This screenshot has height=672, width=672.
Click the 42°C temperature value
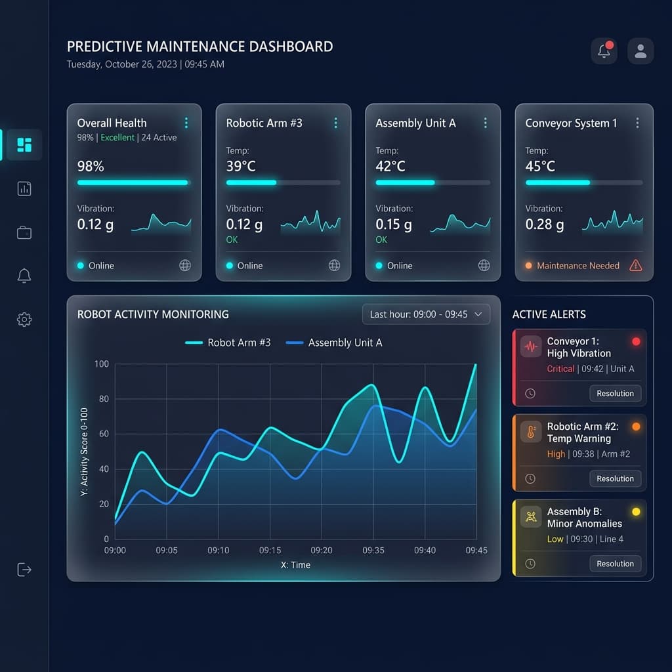[x=390, y=166]
